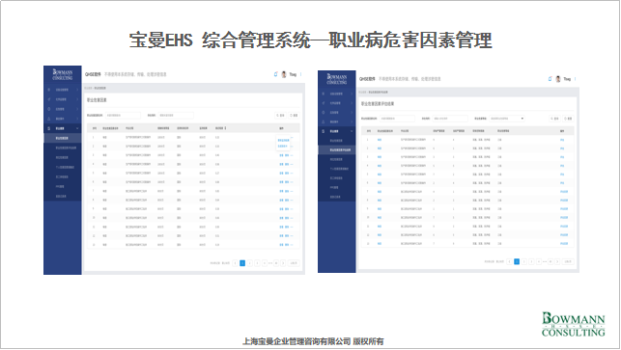The height and width of the screenshot is (350, 621).
Task: Select the highlighted first submenu item in left sidebar
Action: pos(63,138)
